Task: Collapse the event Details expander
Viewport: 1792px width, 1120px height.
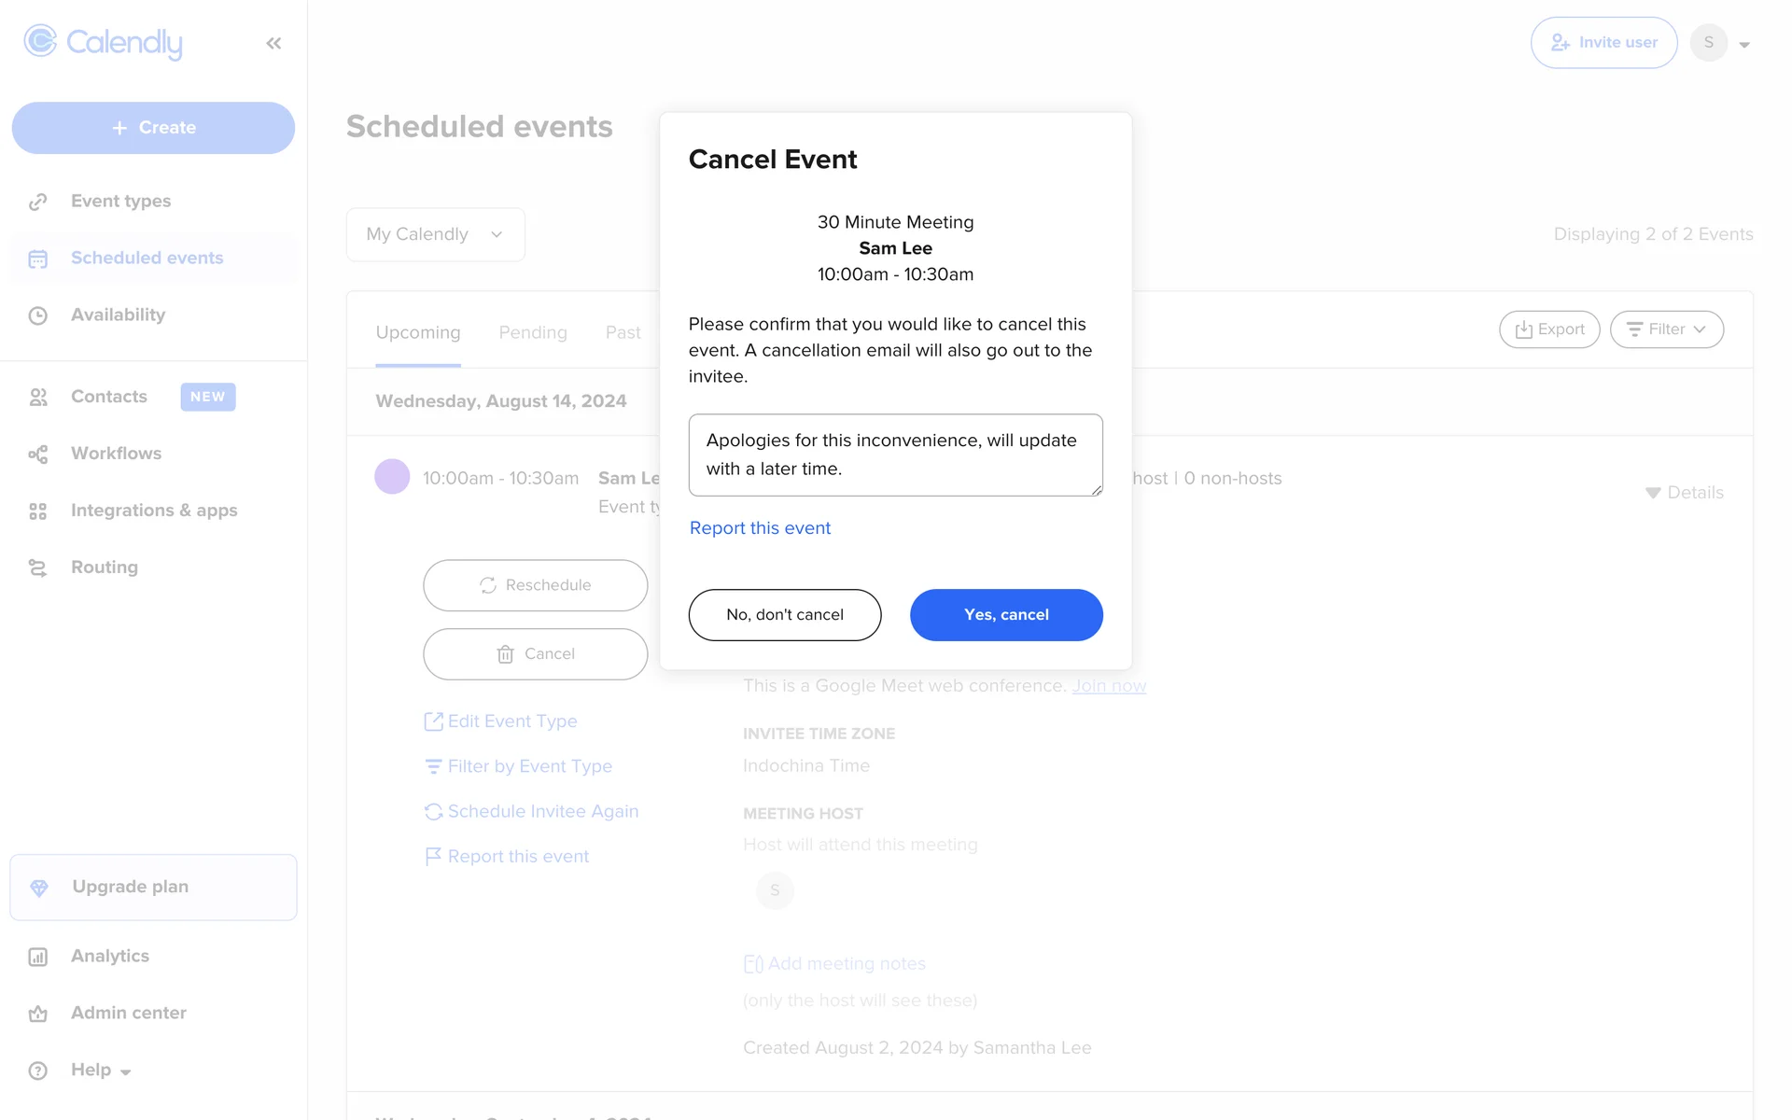Action: coord(1684,493)
